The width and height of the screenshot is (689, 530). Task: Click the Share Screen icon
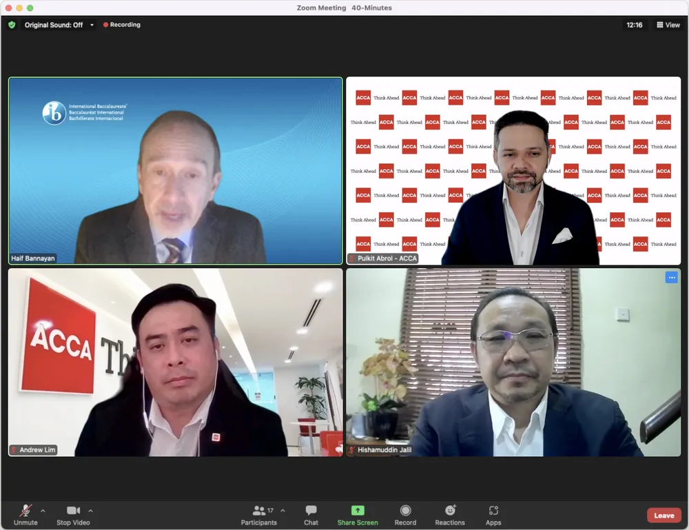pyautogui.click(x=357, y=511)
